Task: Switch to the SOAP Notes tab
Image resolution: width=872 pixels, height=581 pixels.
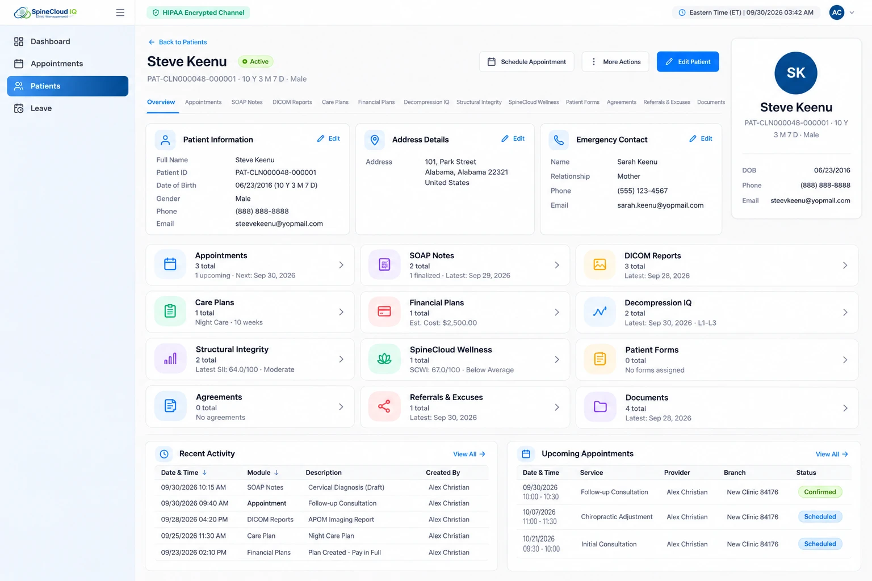Action: 247,102
